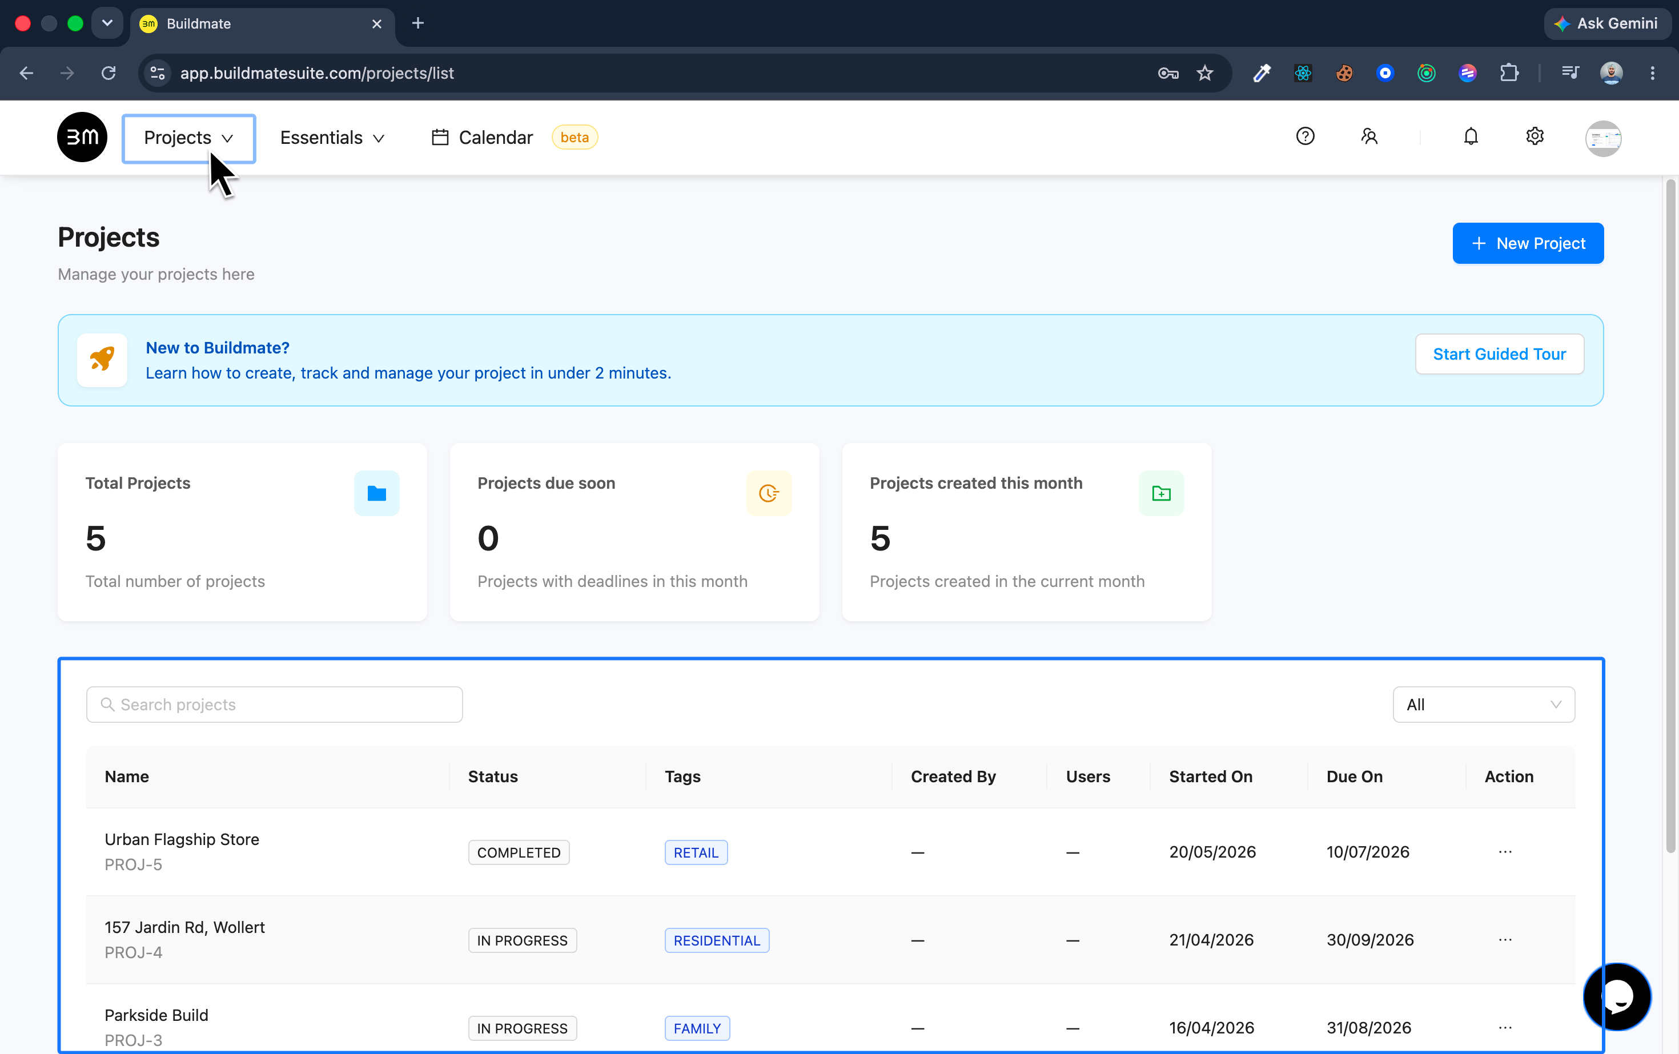Expand the Projects navigation dropdown
Viewport: 1679px width, 1054px height.
click(x=189, y=138)
